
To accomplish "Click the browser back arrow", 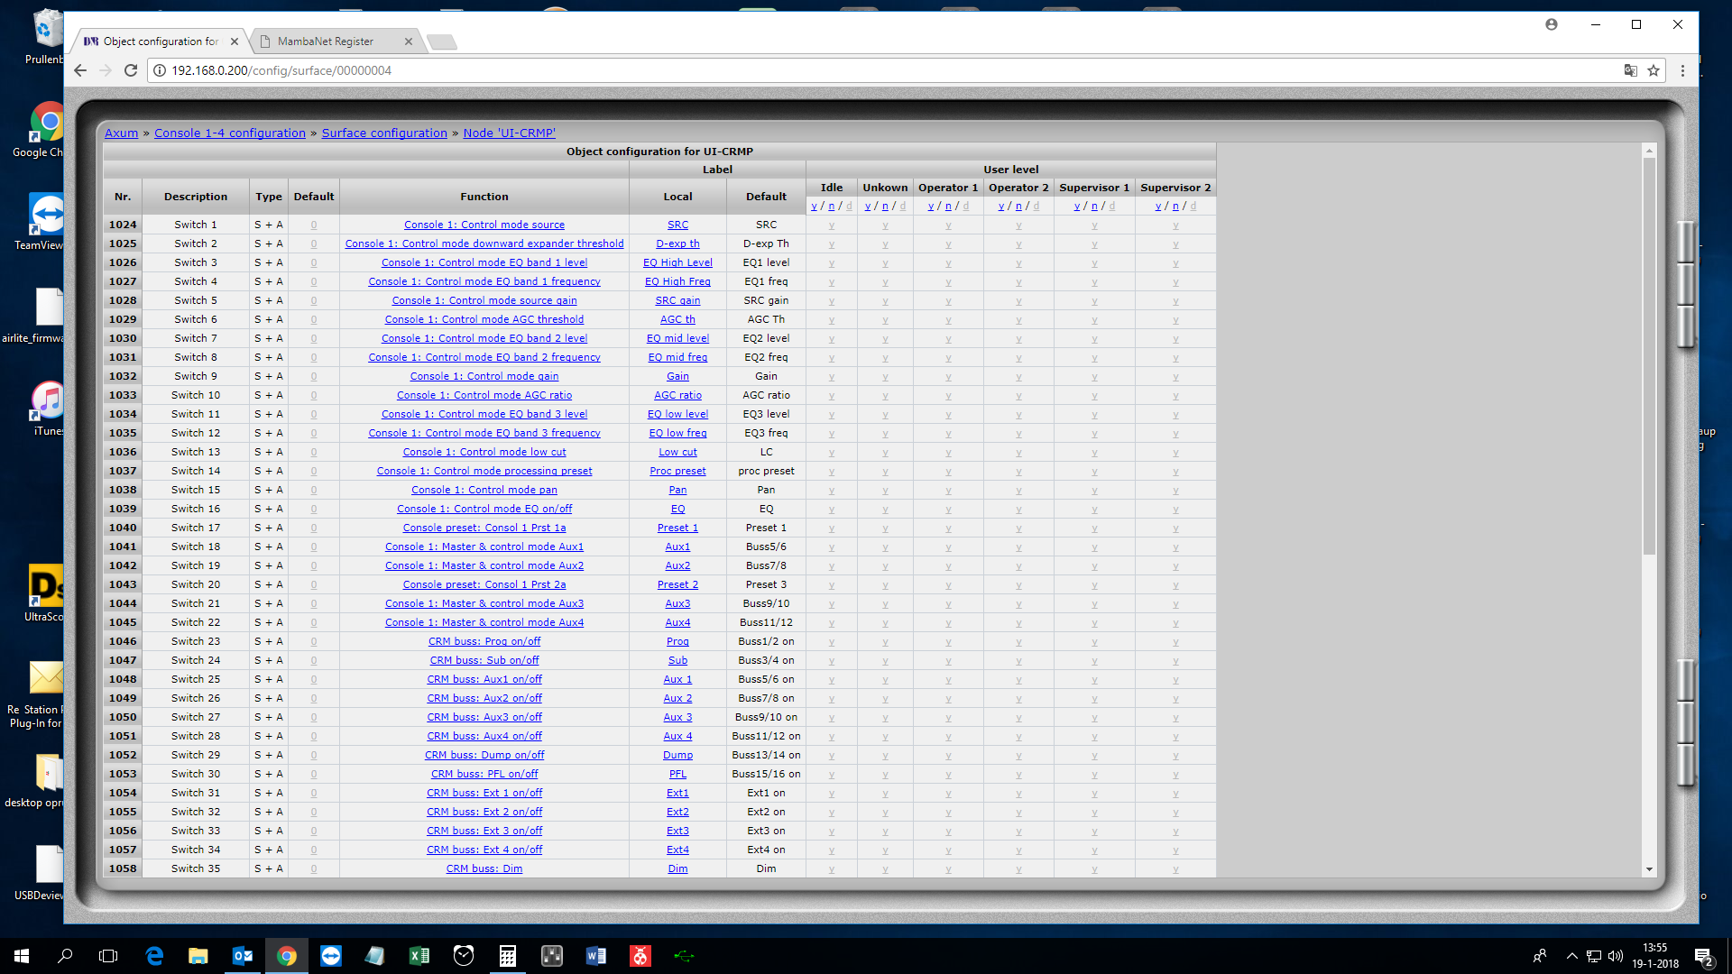I will tap(80, 70).
